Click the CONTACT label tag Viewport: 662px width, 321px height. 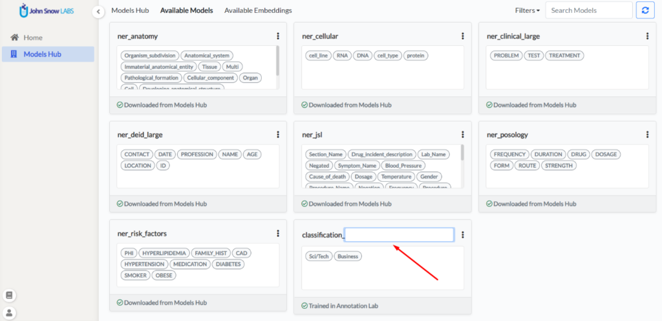(137, 154)
